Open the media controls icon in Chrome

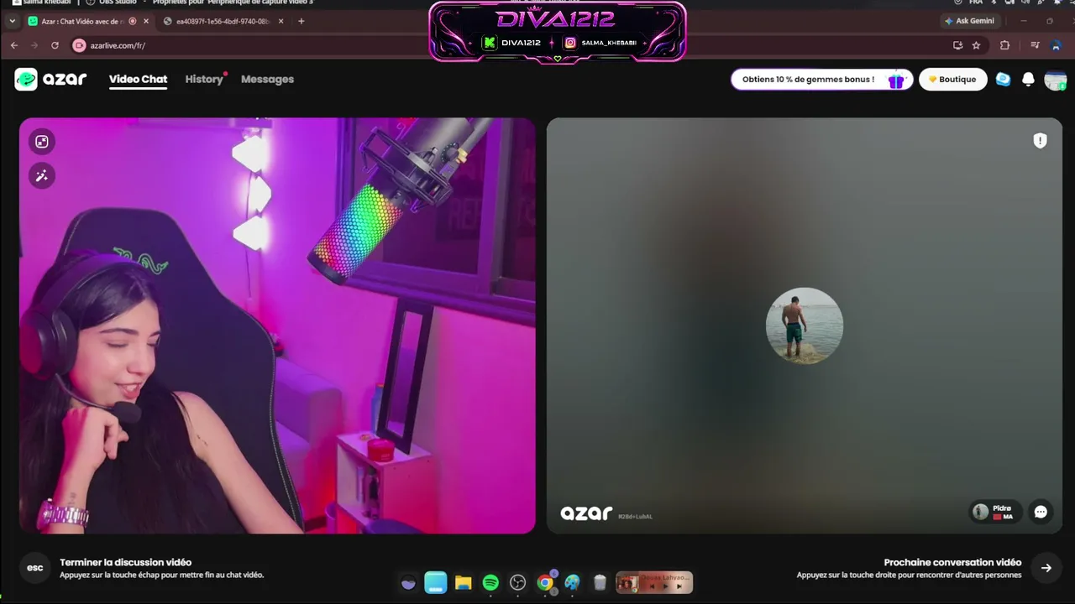coord(1035,45)
